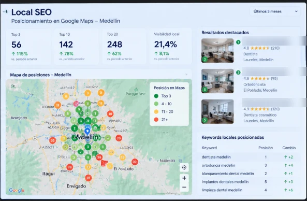Viewport: 307px width, 201px height.
Task: Click the Google logo on the map
Action: tap(17, 190)
